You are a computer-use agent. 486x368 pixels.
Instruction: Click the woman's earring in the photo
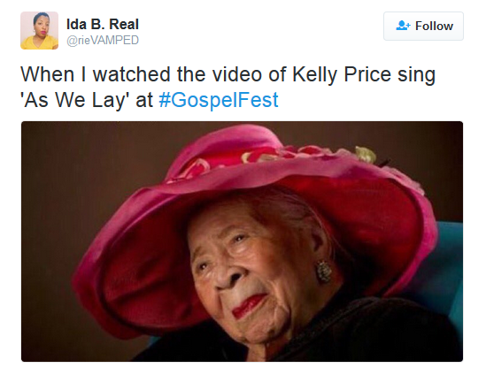point(324,272)
